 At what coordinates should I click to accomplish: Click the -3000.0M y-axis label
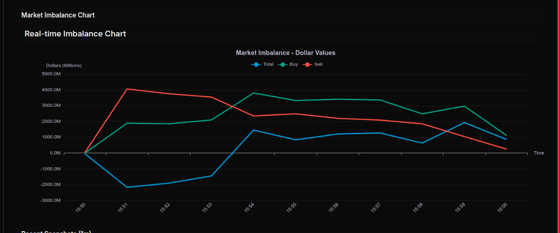click(51, 200)
